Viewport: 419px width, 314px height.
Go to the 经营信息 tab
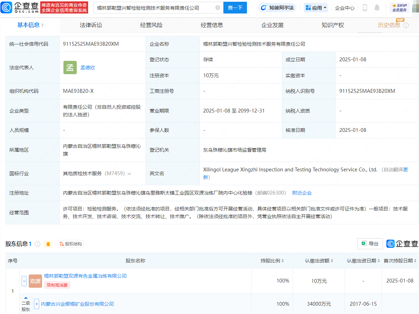pyautogui.click(x=212, y=25)
